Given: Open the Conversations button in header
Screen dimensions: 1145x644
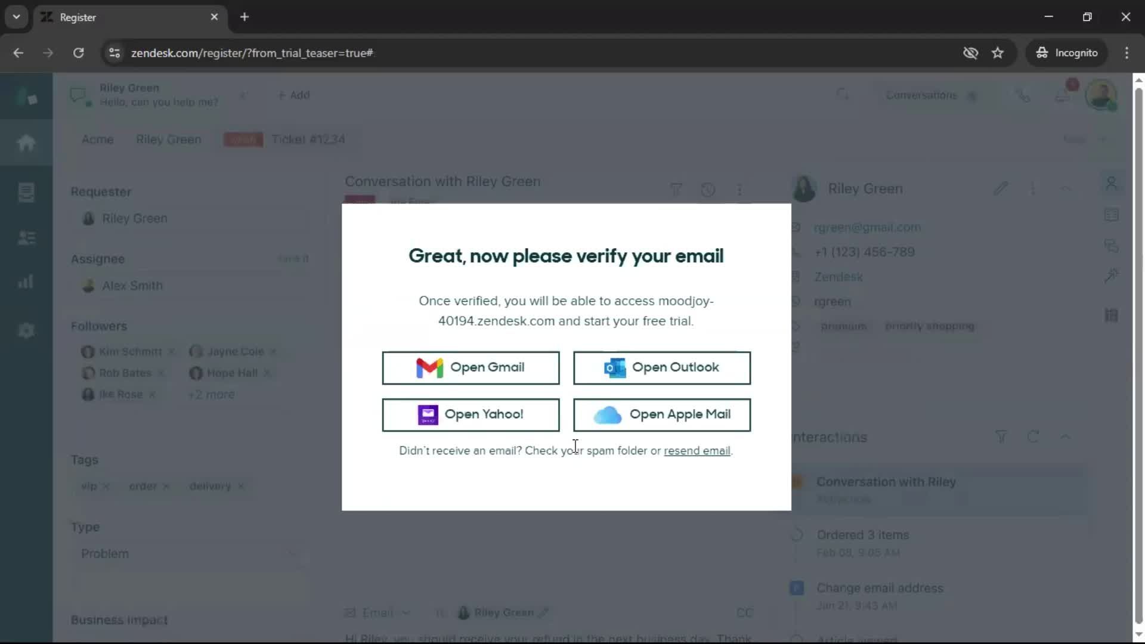Looking at the screenshot, I should click(930, 95).
